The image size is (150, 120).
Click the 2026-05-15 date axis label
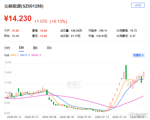[x=14, y=117]
